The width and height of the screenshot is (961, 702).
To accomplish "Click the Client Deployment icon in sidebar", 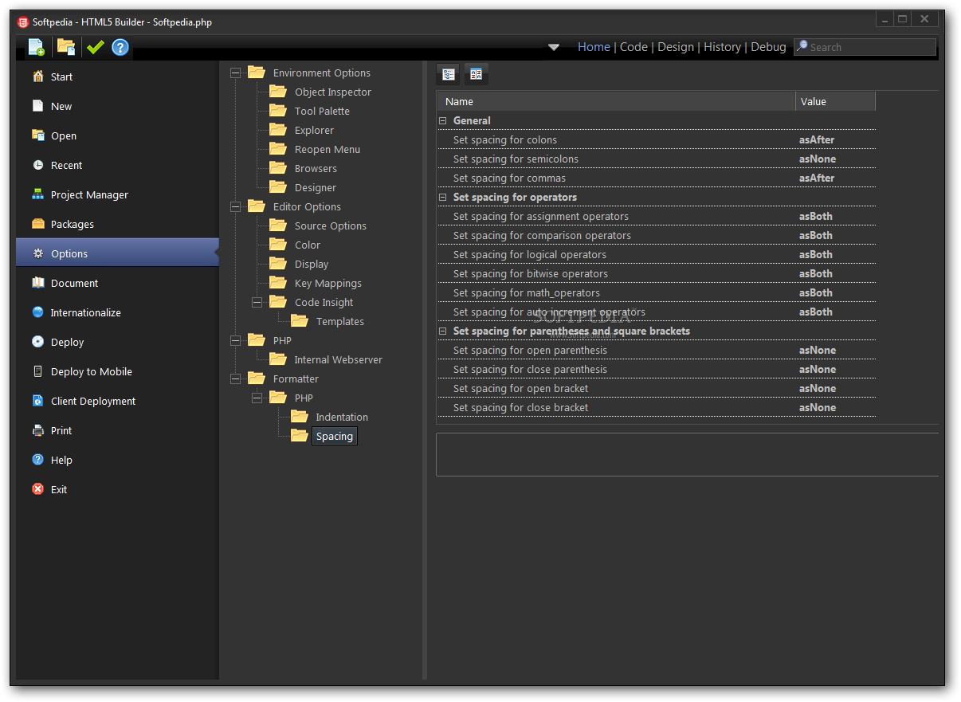I will (x=38, y=401).
